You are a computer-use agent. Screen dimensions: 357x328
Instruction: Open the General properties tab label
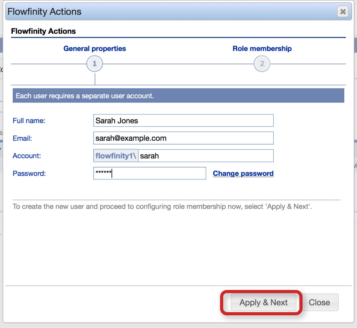pos(94,48)
